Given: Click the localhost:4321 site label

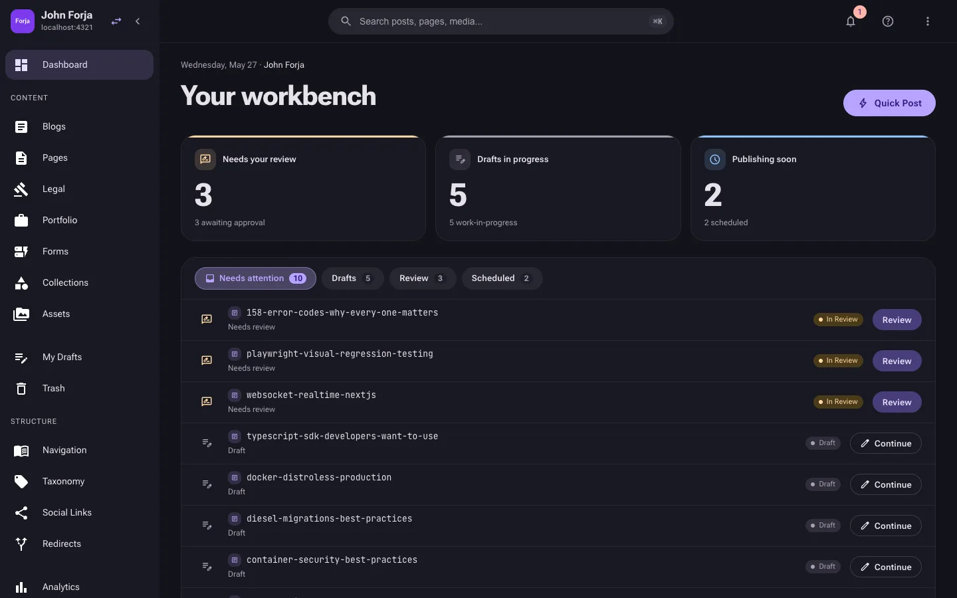Looking at the screenshot, I should pos(67,28).
